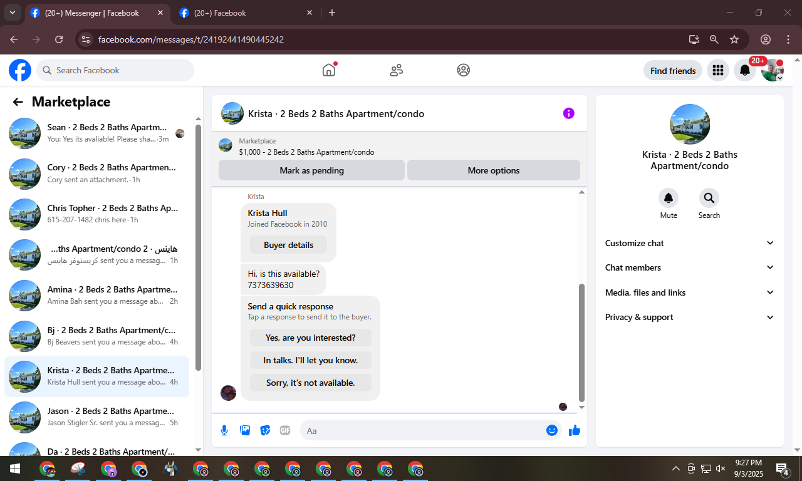Image resolution: width=802 pixels, height=481 pixels.
Task: Click the chat messages scrollbar
Action: click(x=581, y=343)
